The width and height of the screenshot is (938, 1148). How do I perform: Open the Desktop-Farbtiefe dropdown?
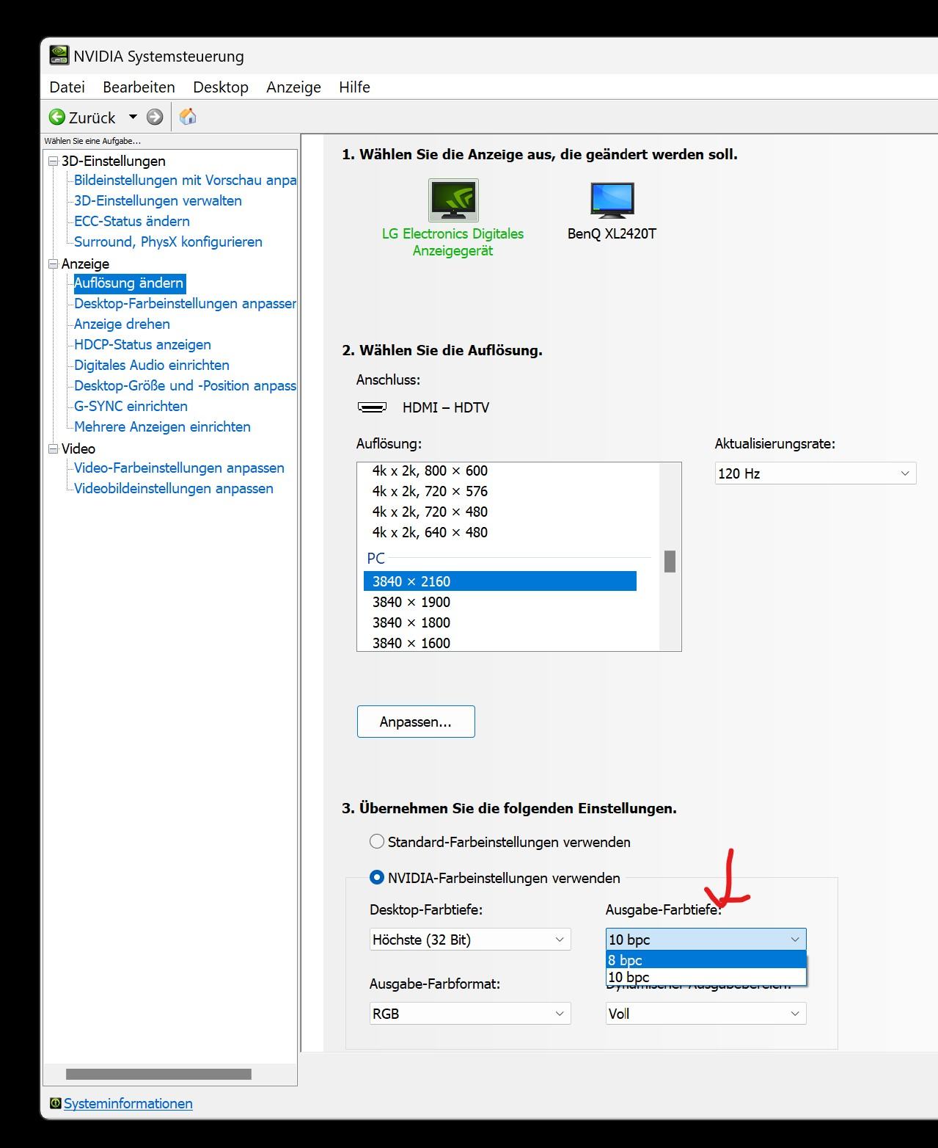coord(470,940)
